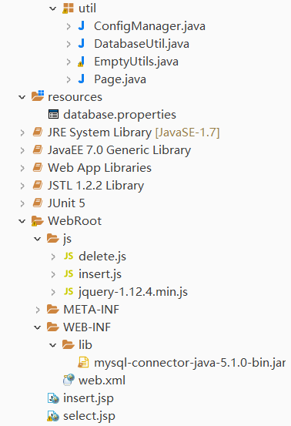Select ConfigManager.java in the tree
Image resolution: width=291 pixels, height=426 pixels.
149,26
